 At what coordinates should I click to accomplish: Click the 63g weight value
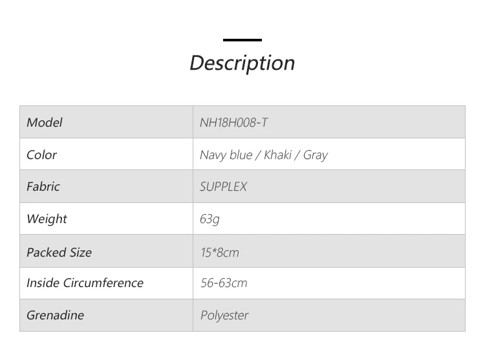pyautogui.click(x=210, y=219)
